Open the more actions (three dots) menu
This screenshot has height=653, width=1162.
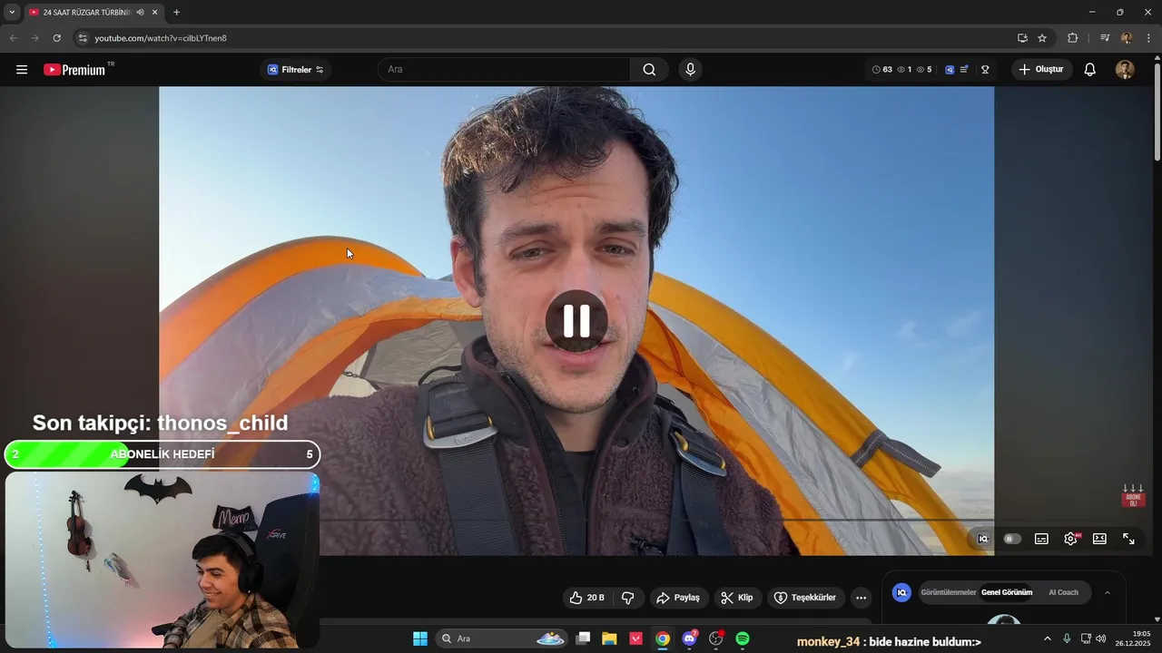pyautogui.click(x=861, y=598)
